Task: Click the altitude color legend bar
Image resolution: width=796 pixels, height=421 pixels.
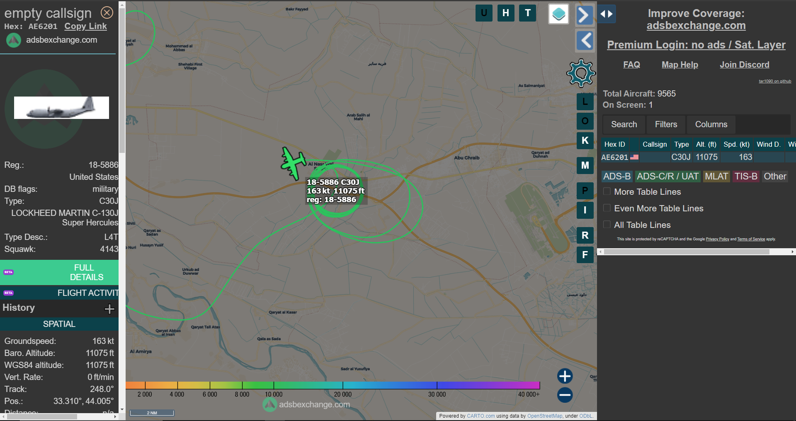Action: pos(332,385)
